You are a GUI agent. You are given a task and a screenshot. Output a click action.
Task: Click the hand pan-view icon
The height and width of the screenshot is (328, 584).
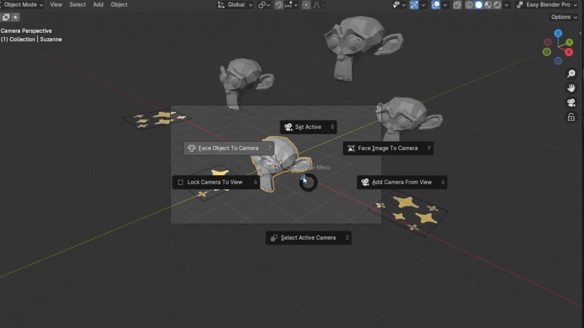571,88
